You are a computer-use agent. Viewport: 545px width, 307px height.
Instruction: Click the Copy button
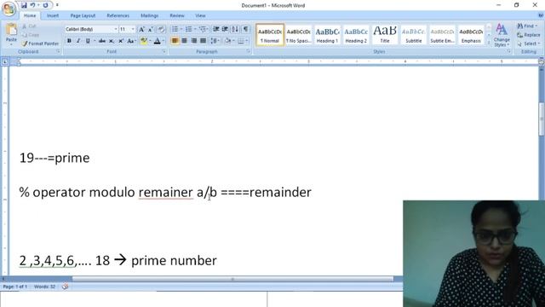point(31,35)
